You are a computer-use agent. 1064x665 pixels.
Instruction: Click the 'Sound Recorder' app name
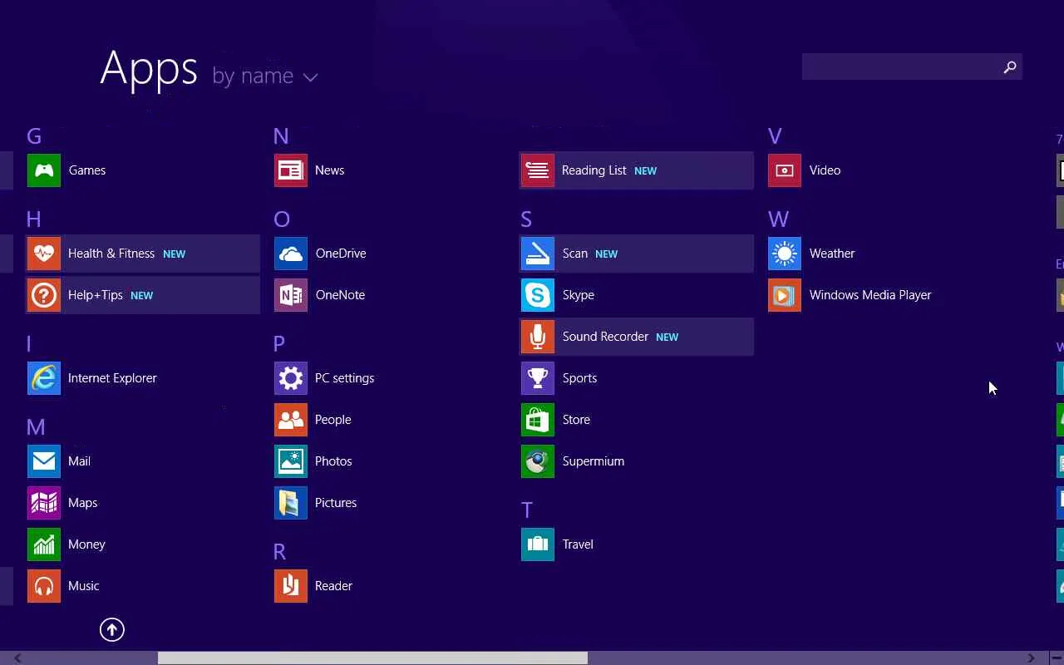[x=605, y=337]
